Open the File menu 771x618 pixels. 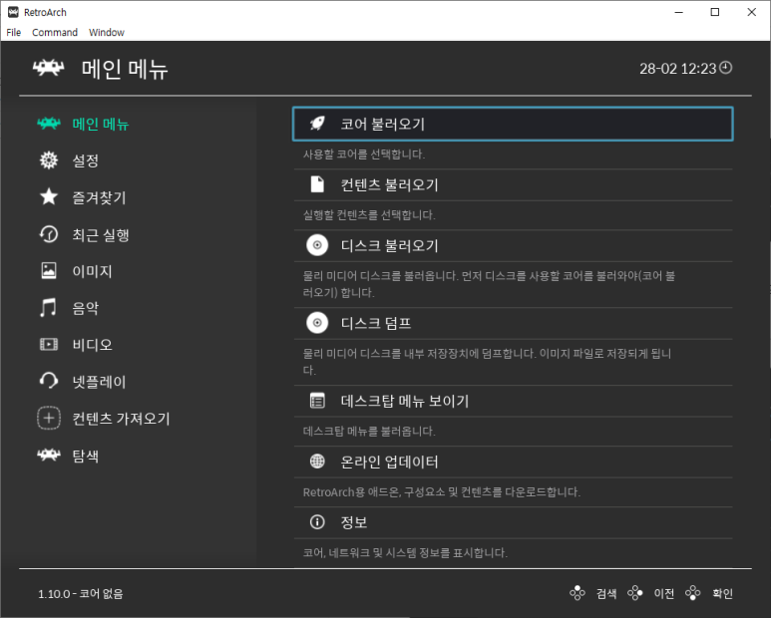coord(14,33)
